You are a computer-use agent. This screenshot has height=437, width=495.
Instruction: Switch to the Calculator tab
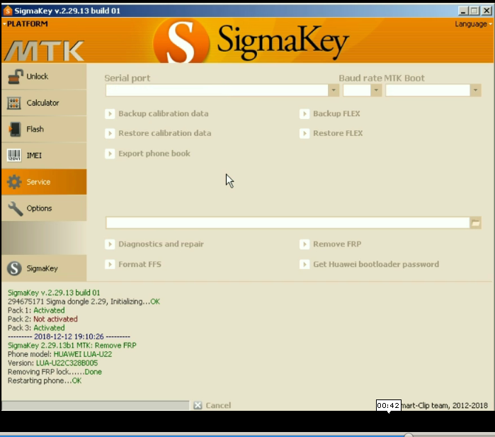click(x=44, y=103)
